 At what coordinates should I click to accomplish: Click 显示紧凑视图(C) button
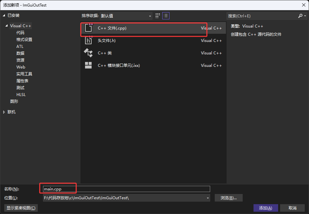coord(21,208)
